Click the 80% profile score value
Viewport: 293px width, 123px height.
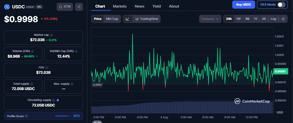(x=77, y=116)
